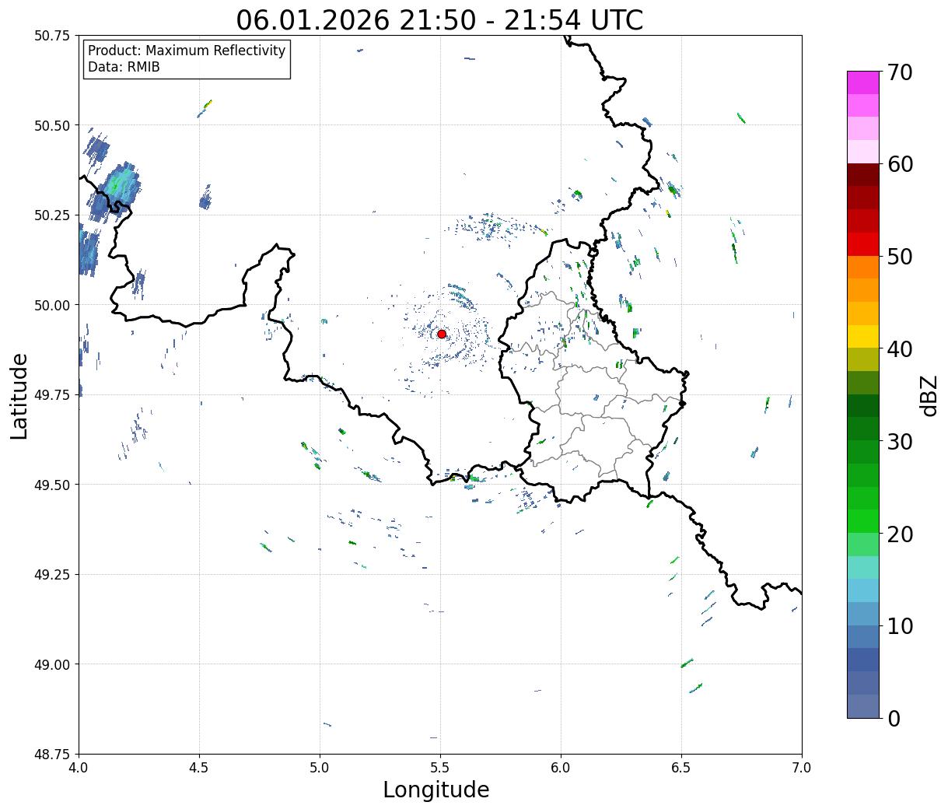Click the 'dBZ' colorbar label
The width and height of the screenshot is (948, 809).
click(929, 395)
